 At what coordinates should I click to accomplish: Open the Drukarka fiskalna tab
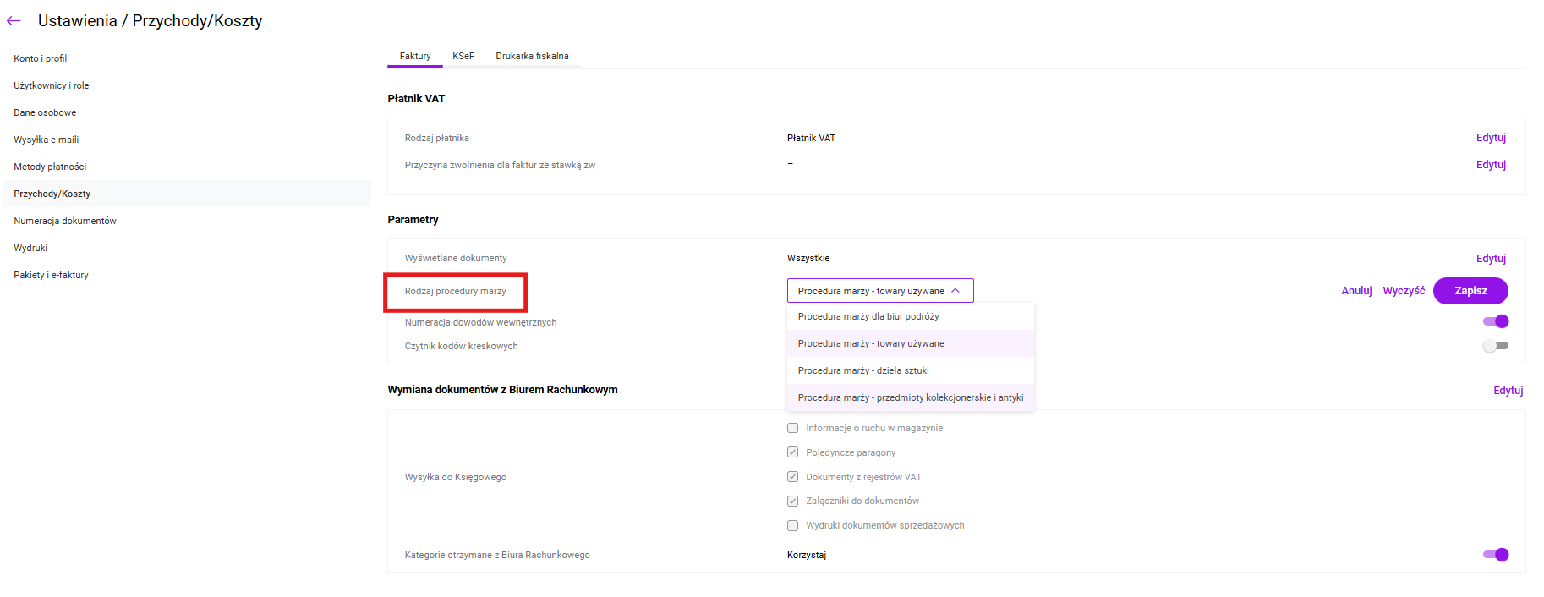[x=532, y=56]
